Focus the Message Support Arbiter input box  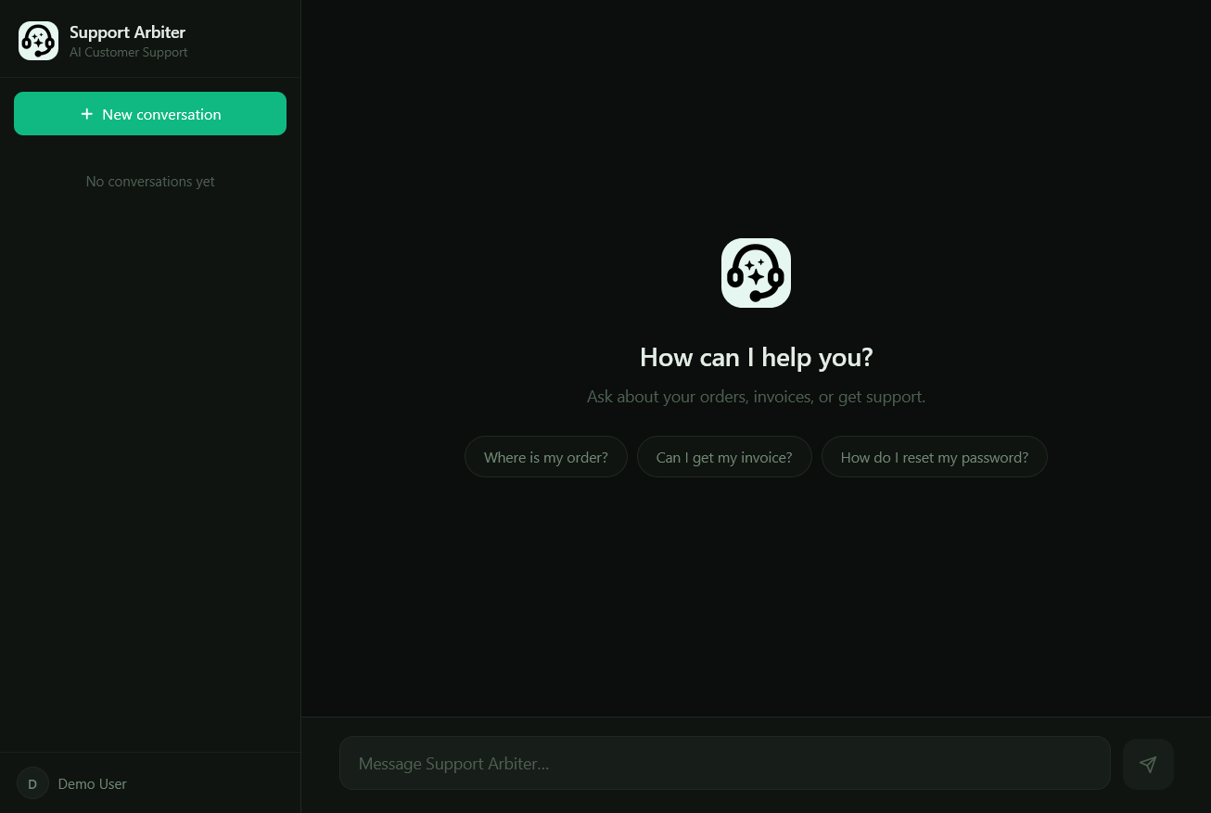724,763
